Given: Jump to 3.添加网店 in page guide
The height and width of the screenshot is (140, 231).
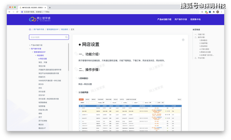Looking at the screenshot, I should [204, 46].
